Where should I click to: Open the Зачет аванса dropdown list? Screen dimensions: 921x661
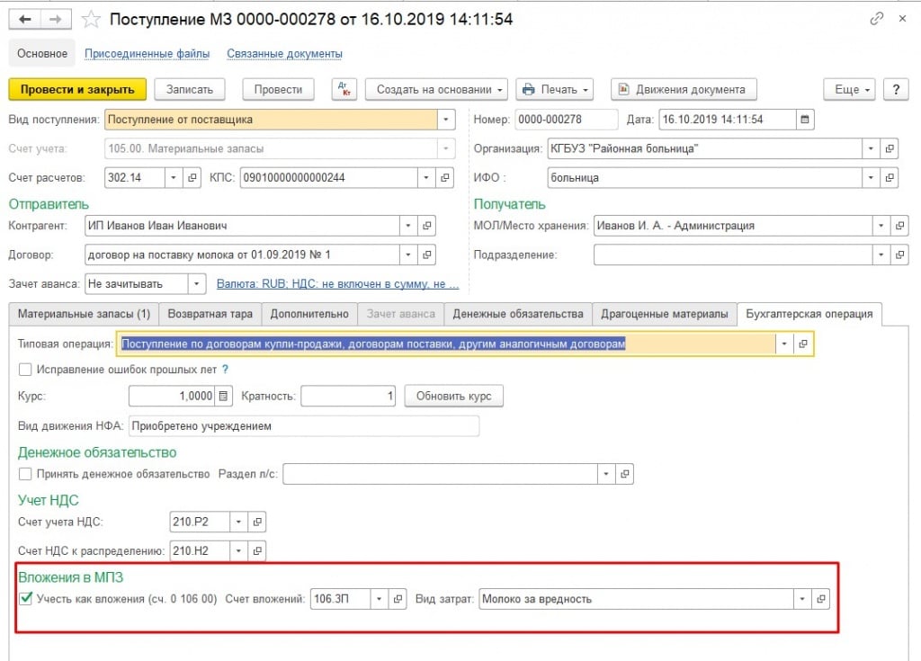[197, 284]
